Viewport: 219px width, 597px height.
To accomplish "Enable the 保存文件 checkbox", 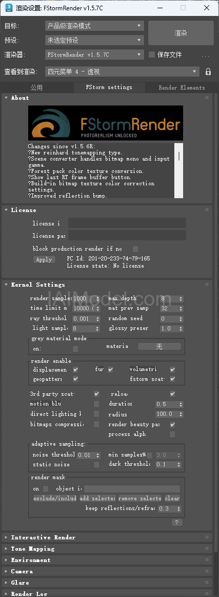I will (x=152, y=55).
